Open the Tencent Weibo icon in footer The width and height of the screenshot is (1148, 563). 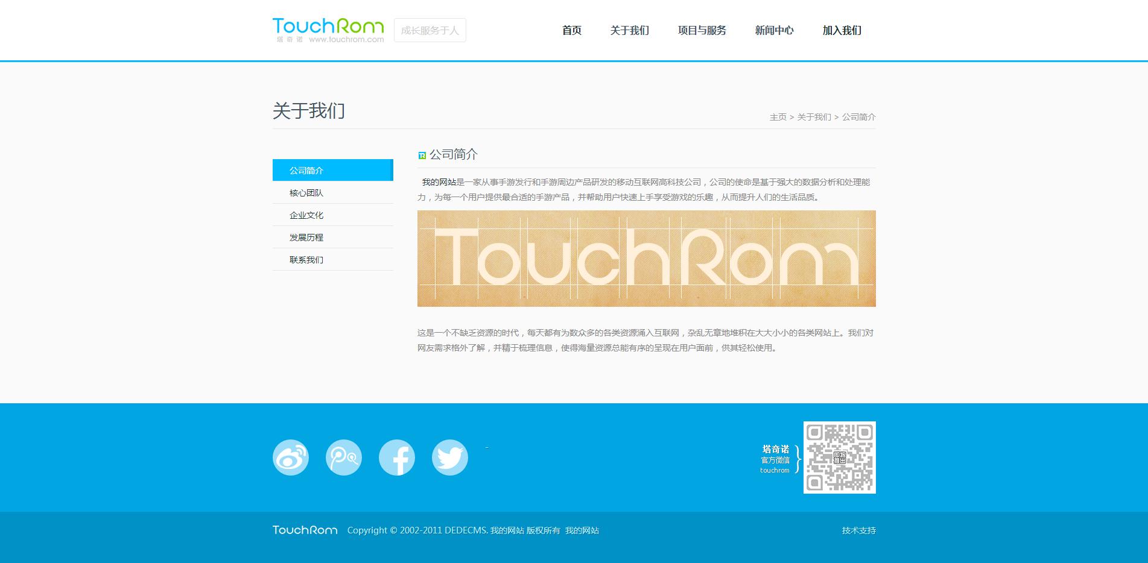pyautogui.click(x=344, y=458)
